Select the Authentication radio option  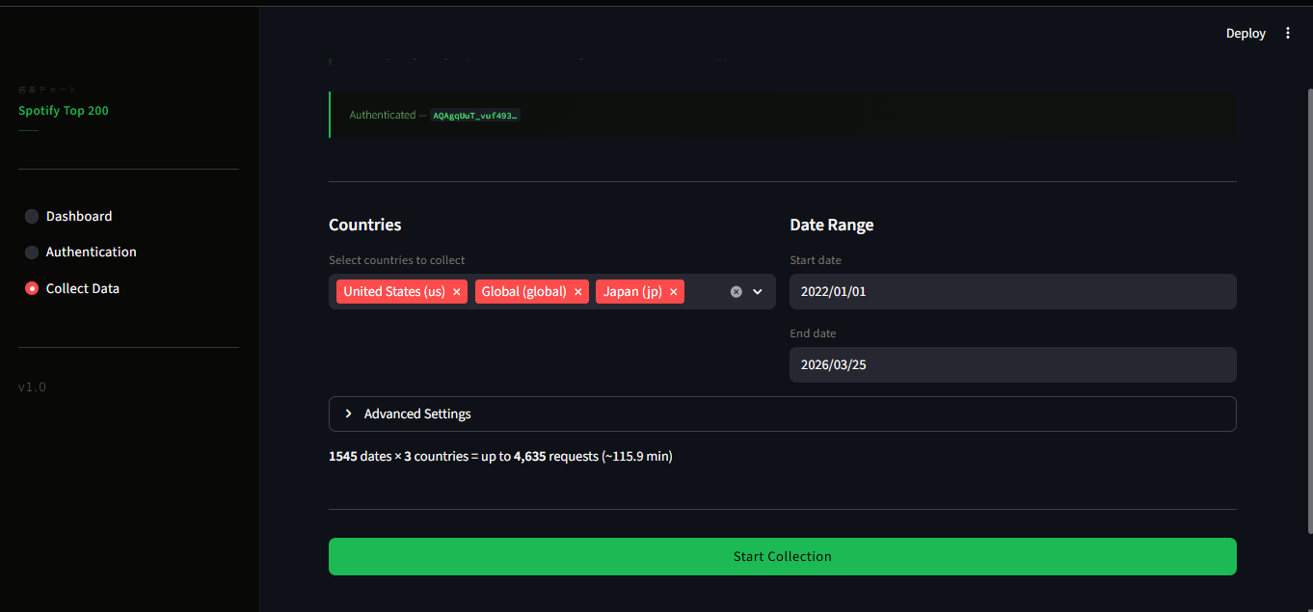tap(32, 253)
